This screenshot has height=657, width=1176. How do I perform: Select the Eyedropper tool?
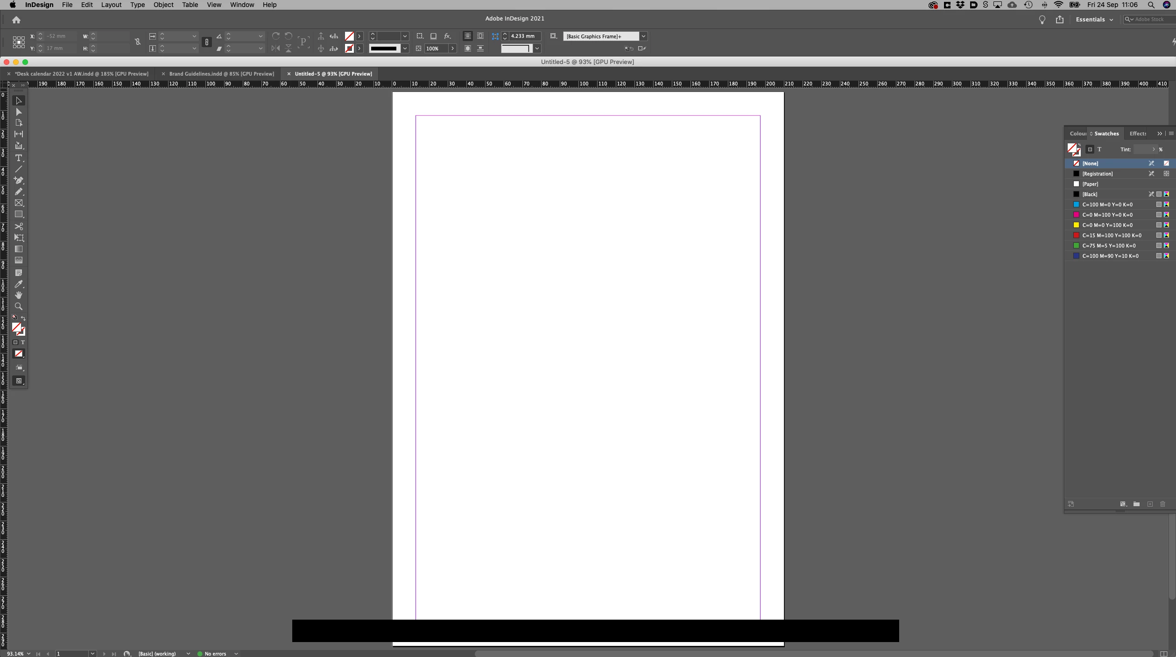point(19,284)
